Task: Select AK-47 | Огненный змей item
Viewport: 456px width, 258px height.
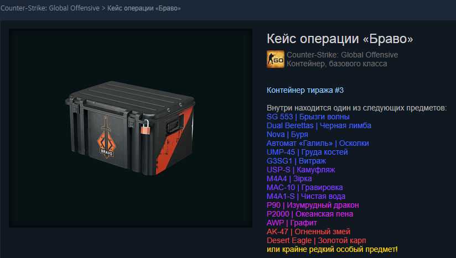Action: 308,232
